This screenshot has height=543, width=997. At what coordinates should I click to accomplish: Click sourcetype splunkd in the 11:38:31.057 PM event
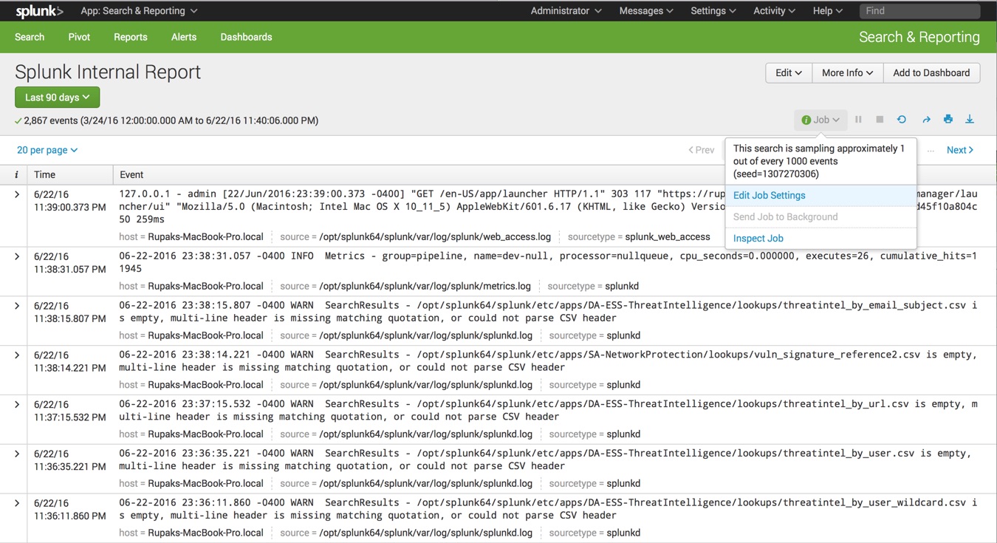[623, 286]
